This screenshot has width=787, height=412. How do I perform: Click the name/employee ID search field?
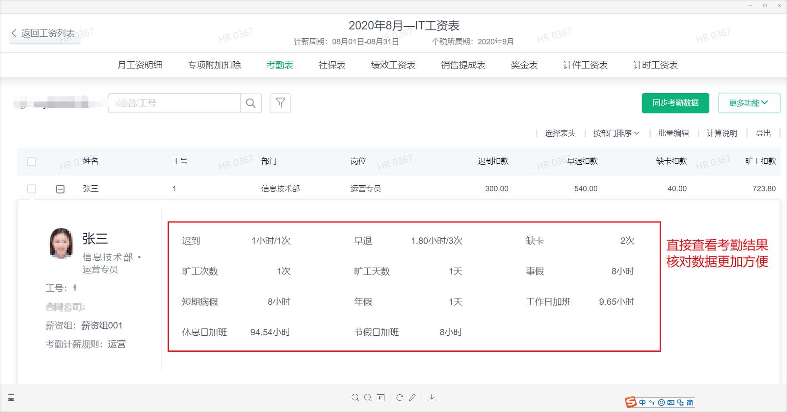click(x=174, y=103)
